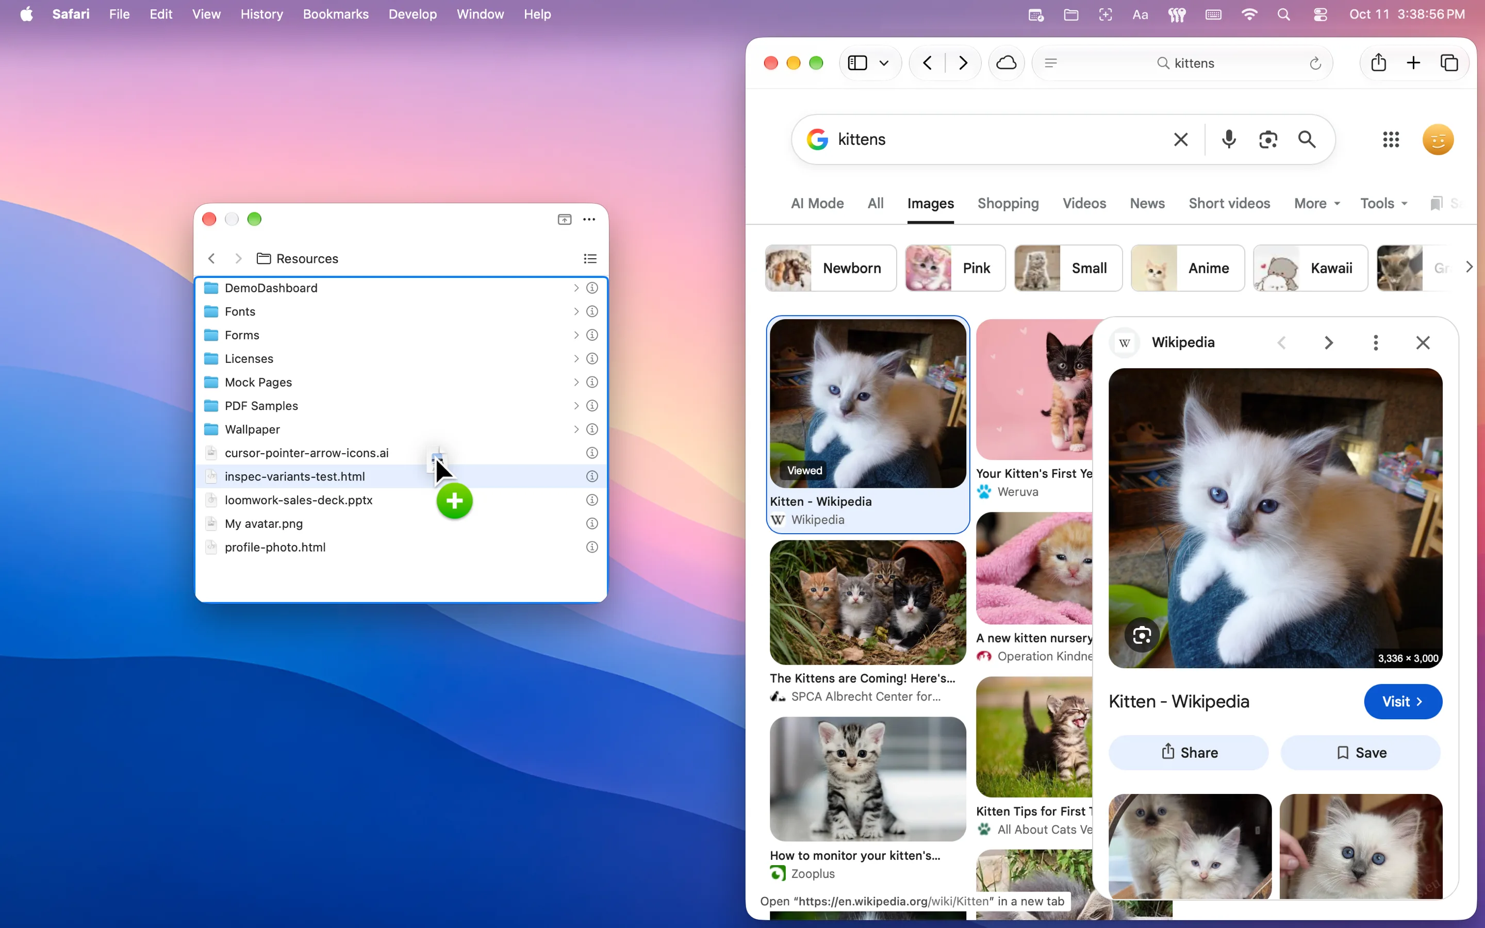Open Google Lens search by image icon

coord(1268,139)
